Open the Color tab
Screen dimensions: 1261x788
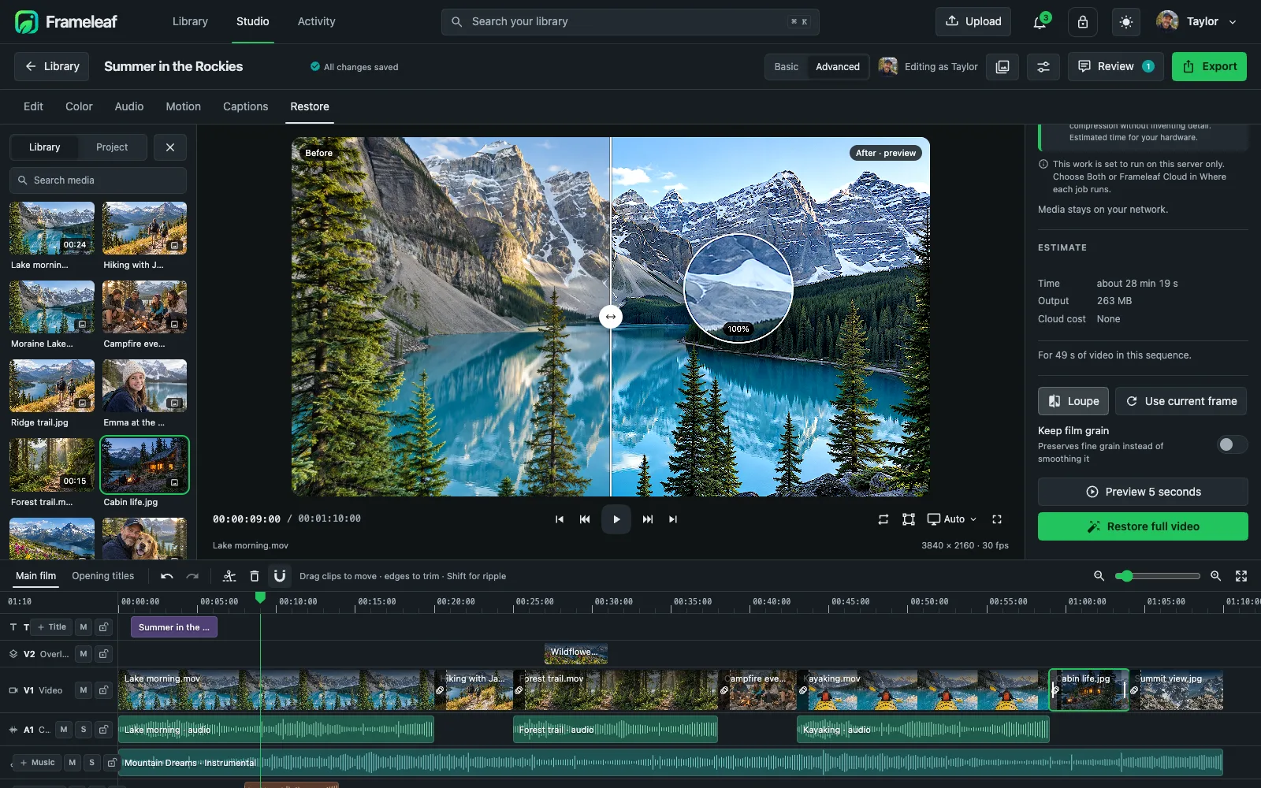point(79,106)
